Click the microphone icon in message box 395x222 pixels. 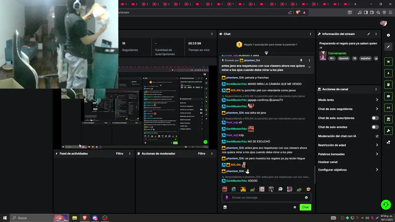coord(227,198)
